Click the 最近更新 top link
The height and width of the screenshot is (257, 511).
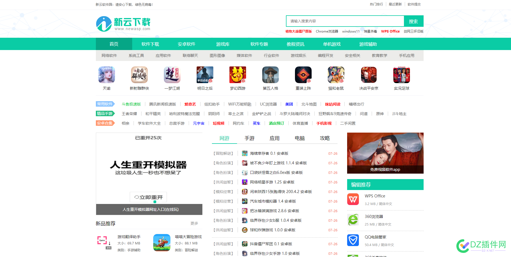pos(395,4)
